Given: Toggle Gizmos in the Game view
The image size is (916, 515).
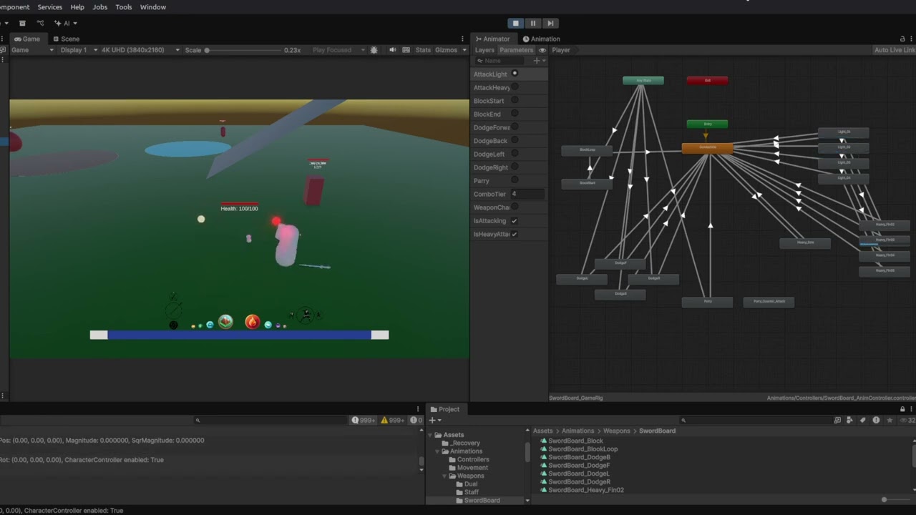Looking at the screenshot, I should [446, 50].
